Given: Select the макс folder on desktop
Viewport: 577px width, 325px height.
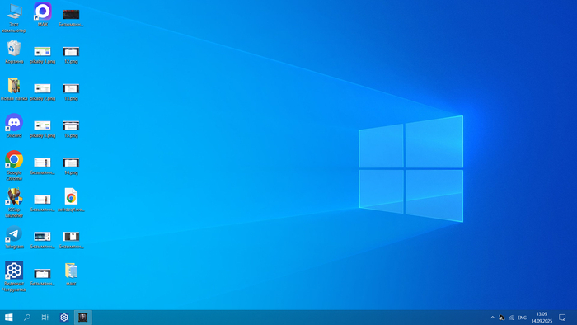Looking at the screenshot, I should [71, 274].
